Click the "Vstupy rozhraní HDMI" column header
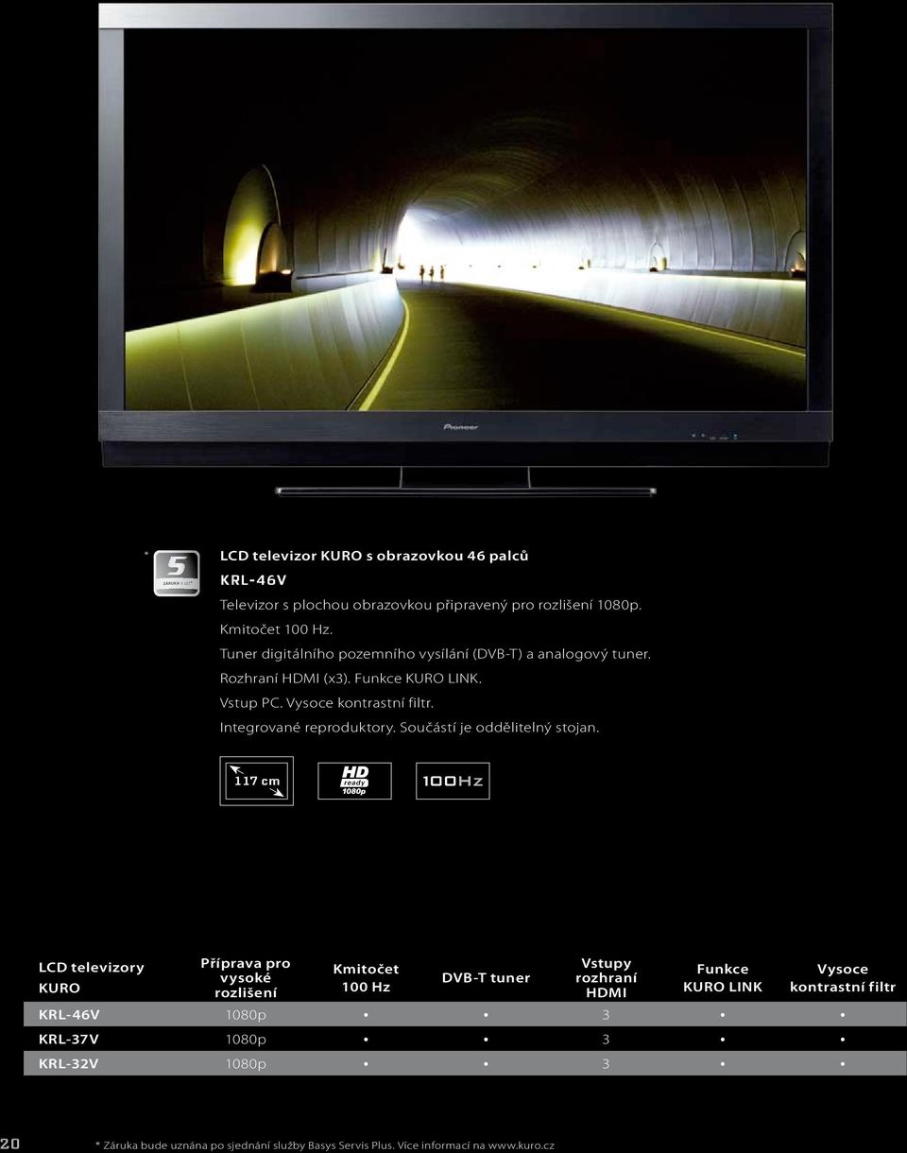The image size is (907, 1153). click(x=606, y=978)
